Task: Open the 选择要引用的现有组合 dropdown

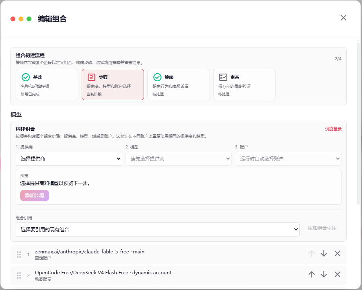Action: (x=158, y=230)
